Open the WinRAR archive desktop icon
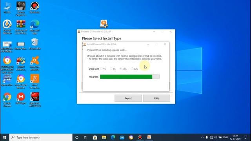This screenshot has width=251, height=141. coord(21,27)
